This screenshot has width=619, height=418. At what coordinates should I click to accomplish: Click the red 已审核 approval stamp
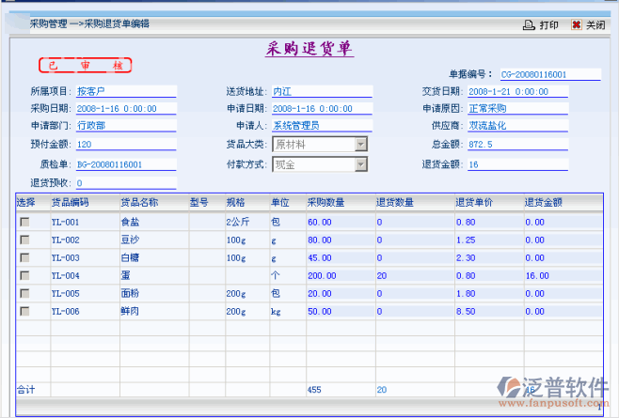(85, 66)
